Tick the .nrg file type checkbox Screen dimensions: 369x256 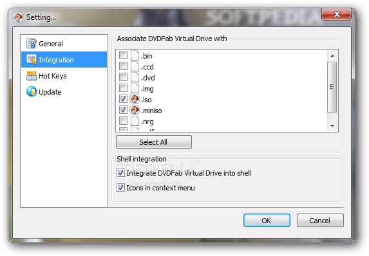tap(123, 121)
